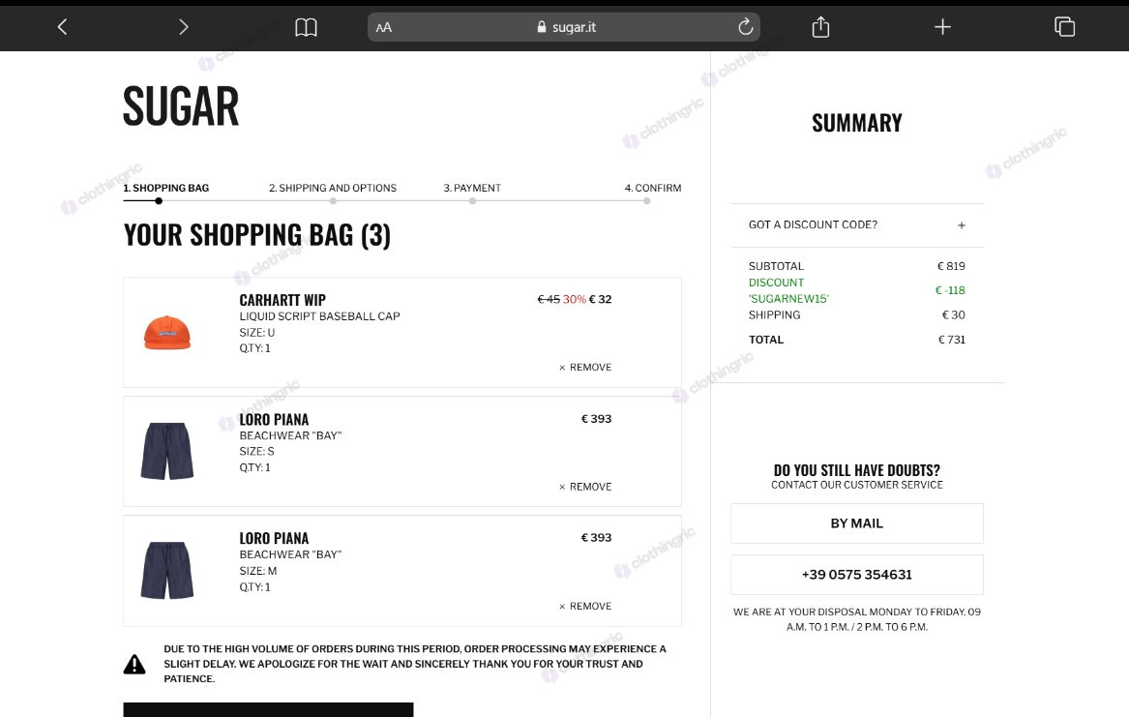Contact customer service By Mail

point(857,523)
